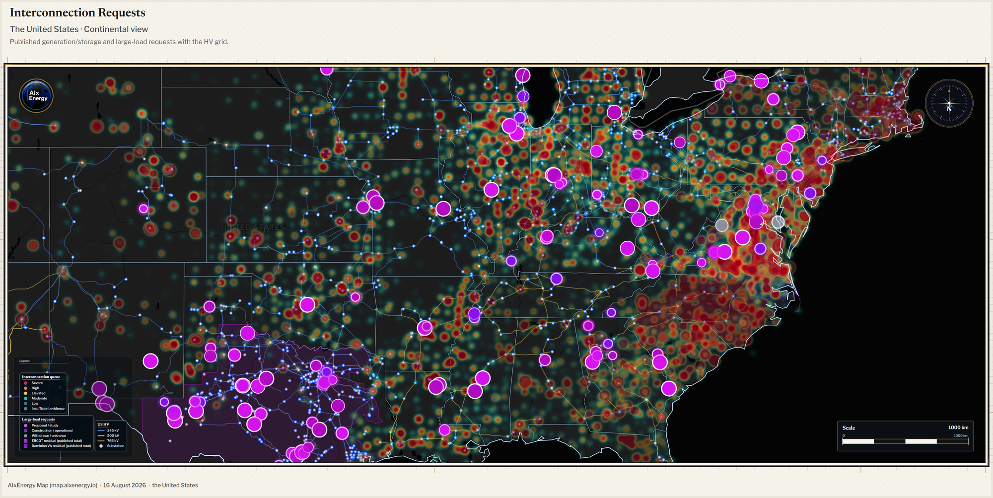Click the striped scale bar

tap(905, 441)
